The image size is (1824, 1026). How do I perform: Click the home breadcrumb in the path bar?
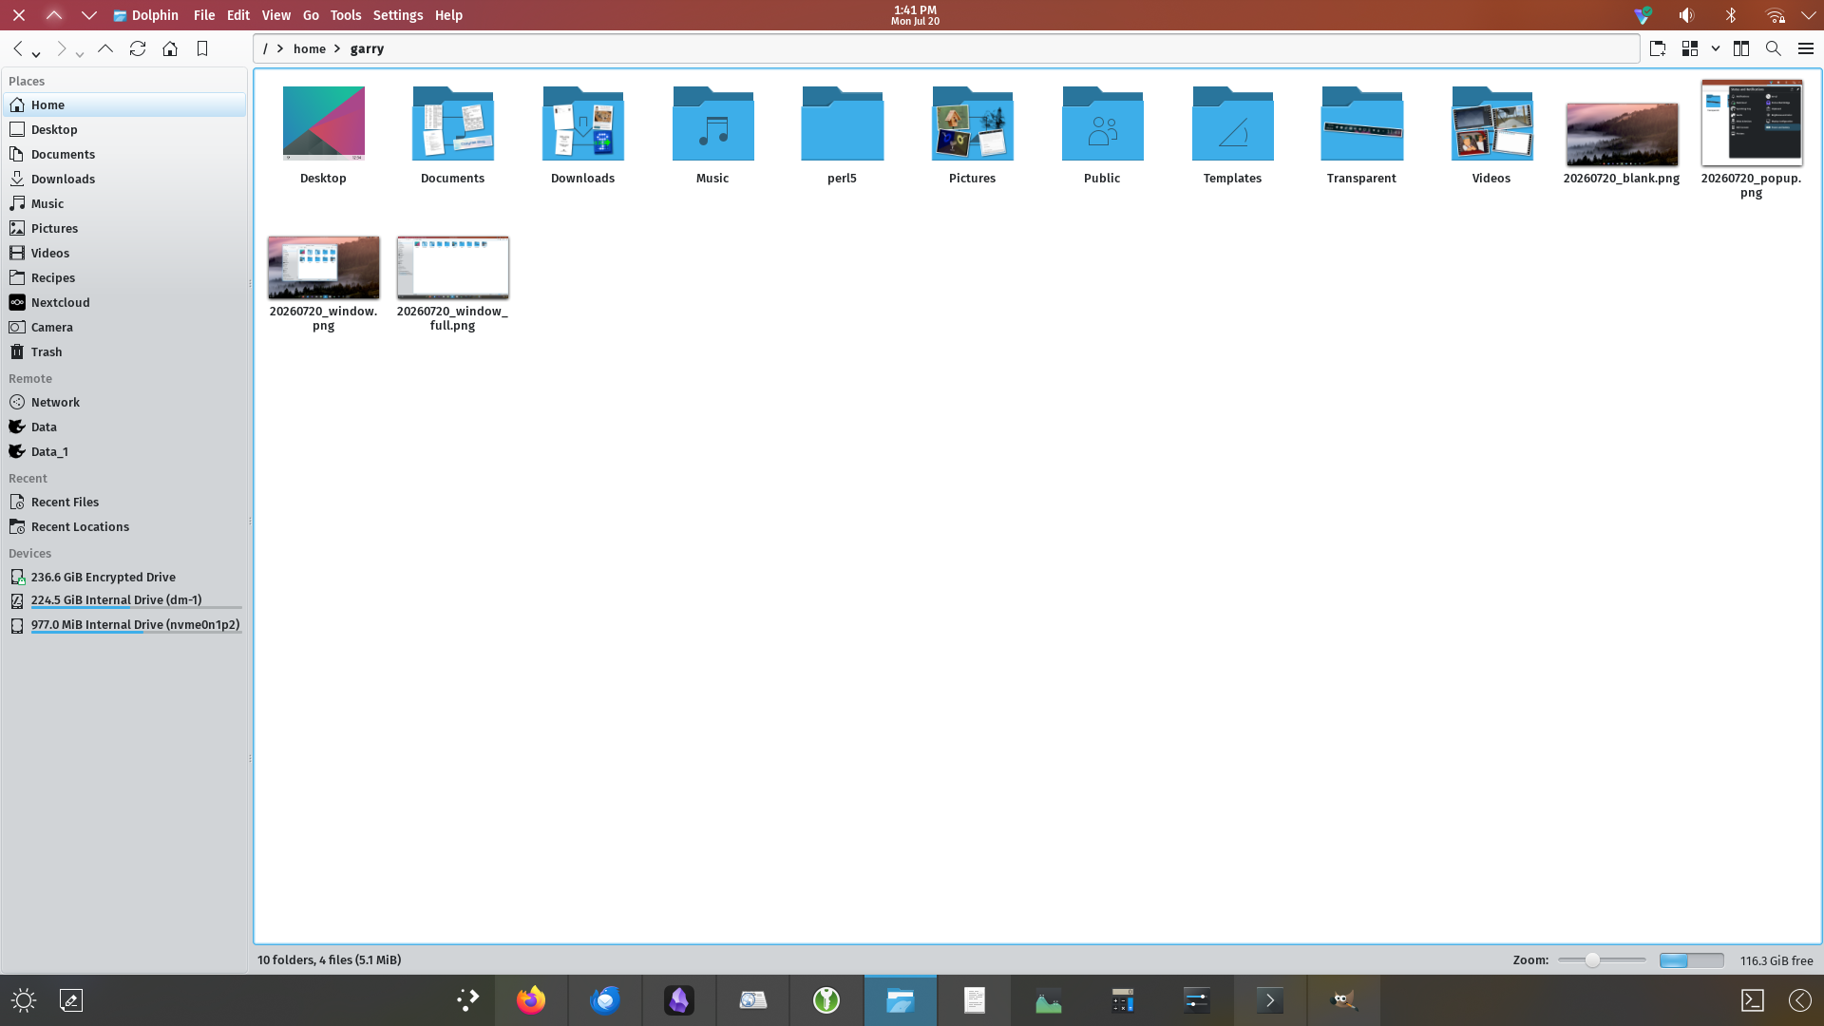[x=310, y=48]
